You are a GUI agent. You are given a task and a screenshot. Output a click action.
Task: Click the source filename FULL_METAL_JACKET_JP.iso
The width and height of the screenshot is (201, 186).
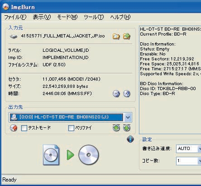pyautogui.click(x=63, y=36)
